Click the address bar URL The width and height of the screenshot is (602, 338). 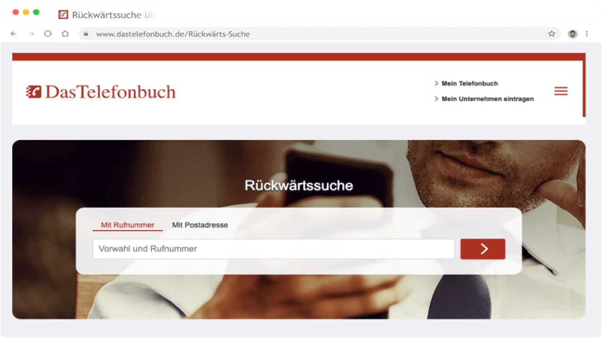(173, 34)
